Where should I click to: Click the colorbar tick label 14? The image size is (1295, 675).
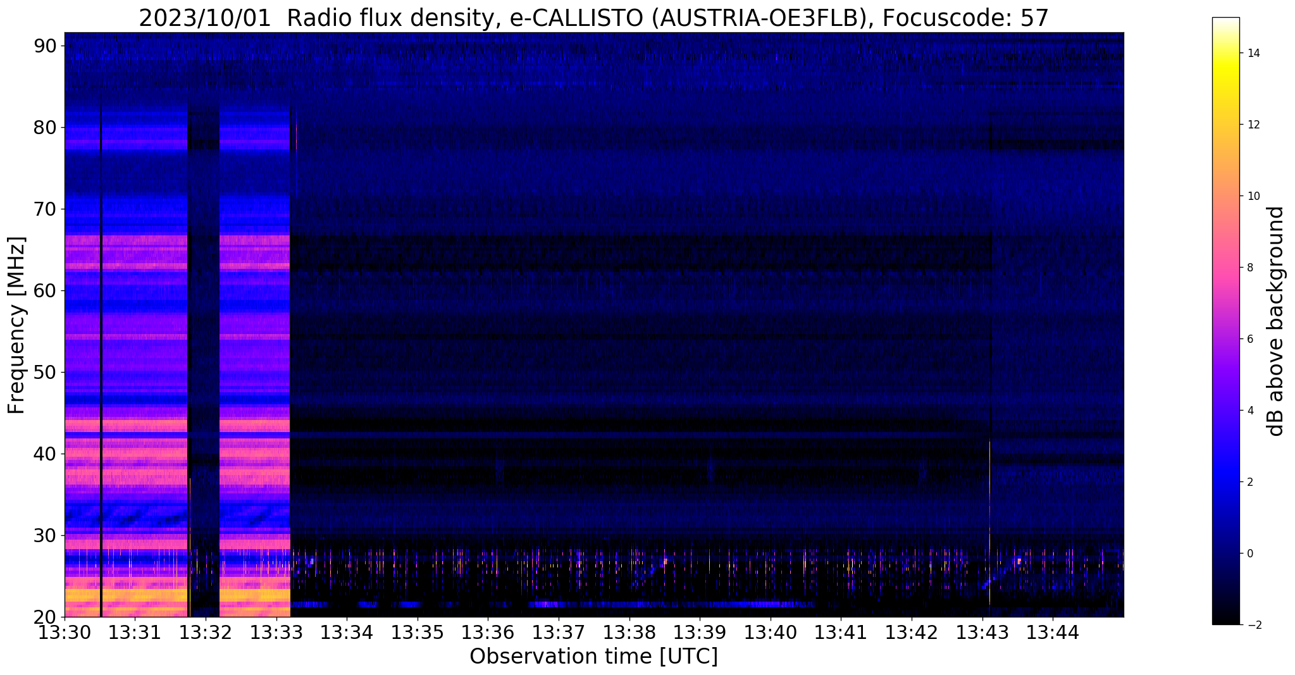1253,53
